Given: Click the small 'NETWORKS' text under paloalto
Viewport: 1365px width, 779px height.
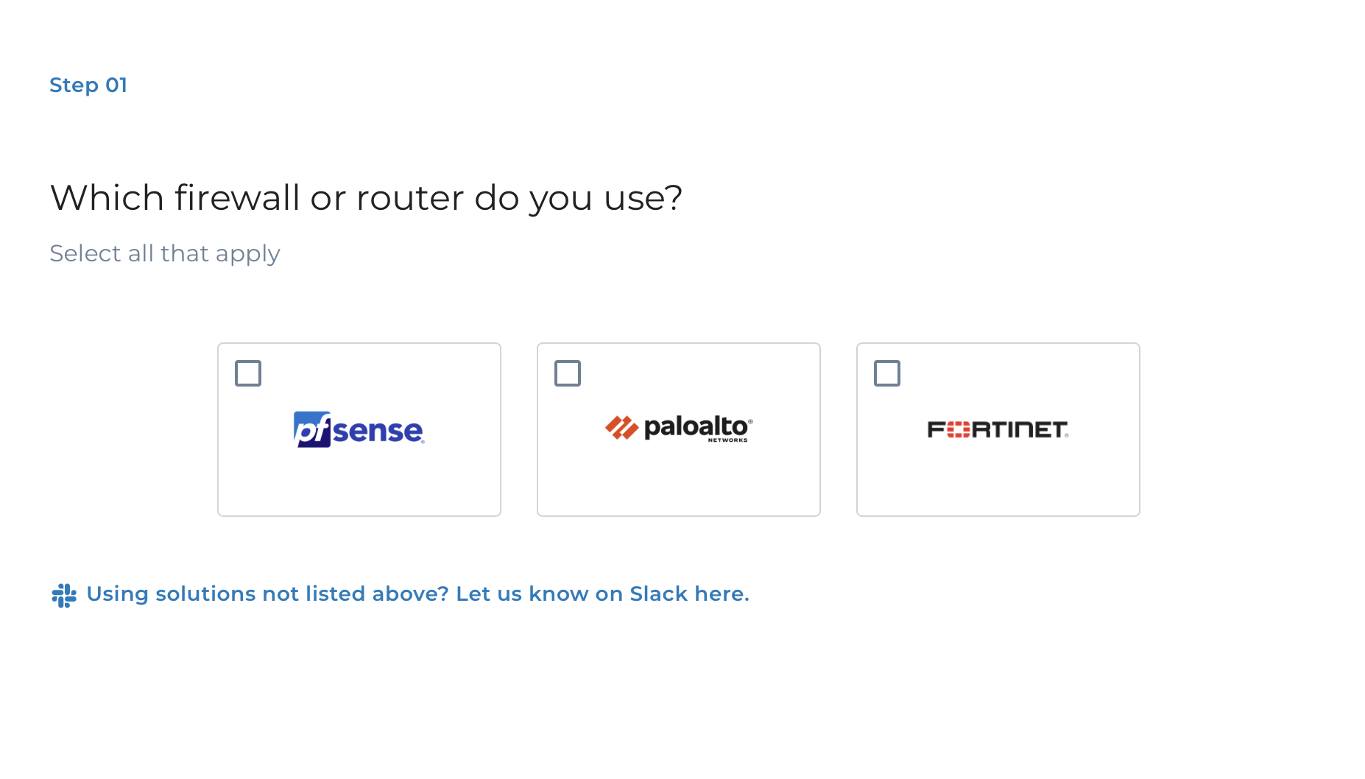Looking at the screenshot, I should click(727, 440).
